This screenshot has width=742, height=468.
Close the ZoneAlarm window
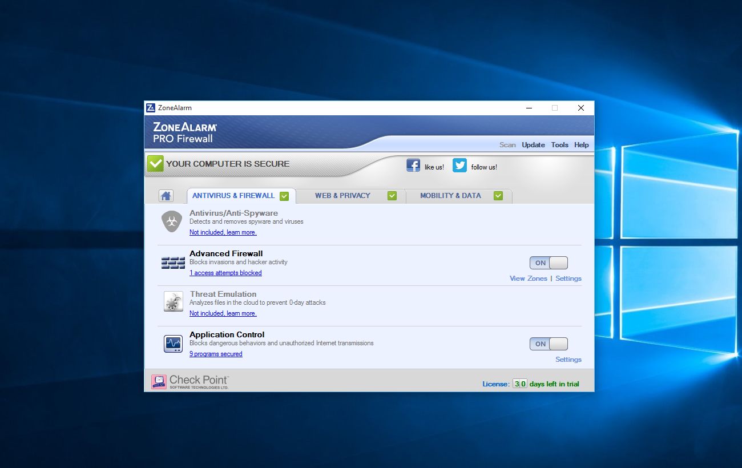[581, 108]
